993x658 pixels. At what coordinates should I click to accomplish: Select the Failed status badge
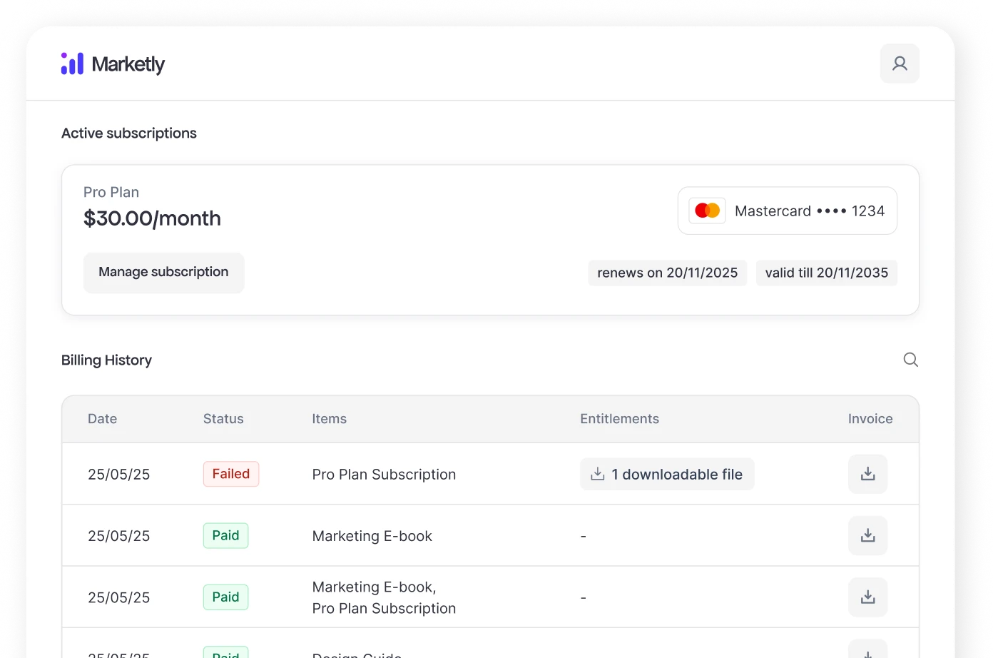click(230, 473)
